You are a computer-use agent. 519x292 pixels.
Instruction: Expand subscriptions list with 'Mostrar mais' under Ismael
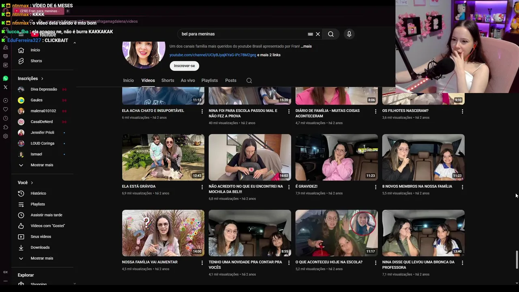(x=42, y=165)
